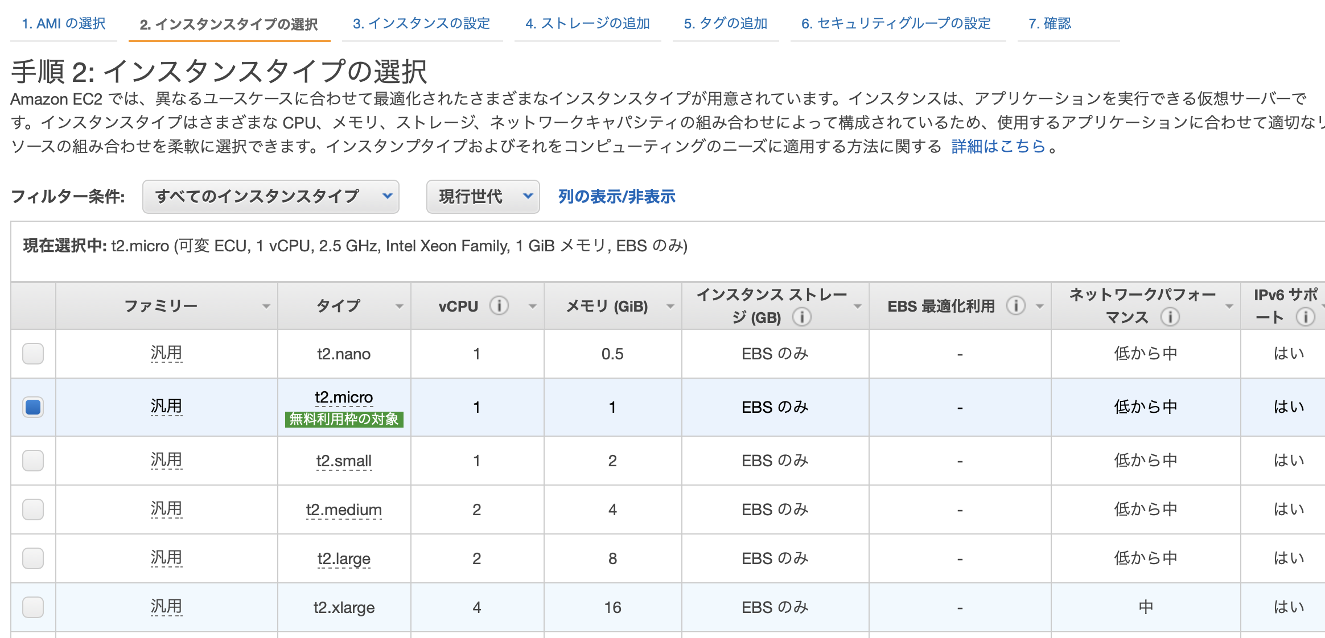Open the 詳細はこちら link

[x=998, y=147]
